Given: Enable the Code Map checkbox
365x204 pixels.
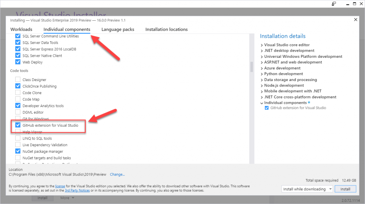Looking at the screenshot, I should pyautogui.click(x=18, y=99).
